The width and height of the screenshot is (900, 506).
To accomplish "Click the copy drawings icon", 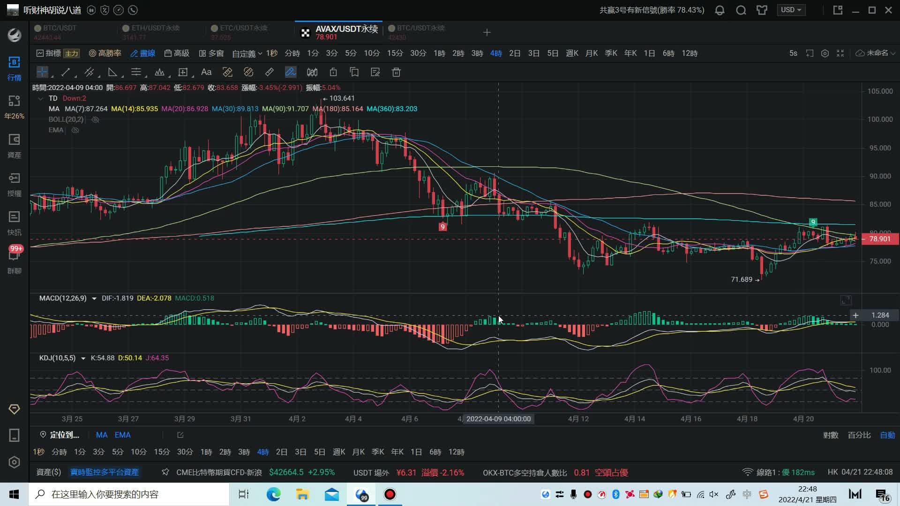I will click(354, 72).
